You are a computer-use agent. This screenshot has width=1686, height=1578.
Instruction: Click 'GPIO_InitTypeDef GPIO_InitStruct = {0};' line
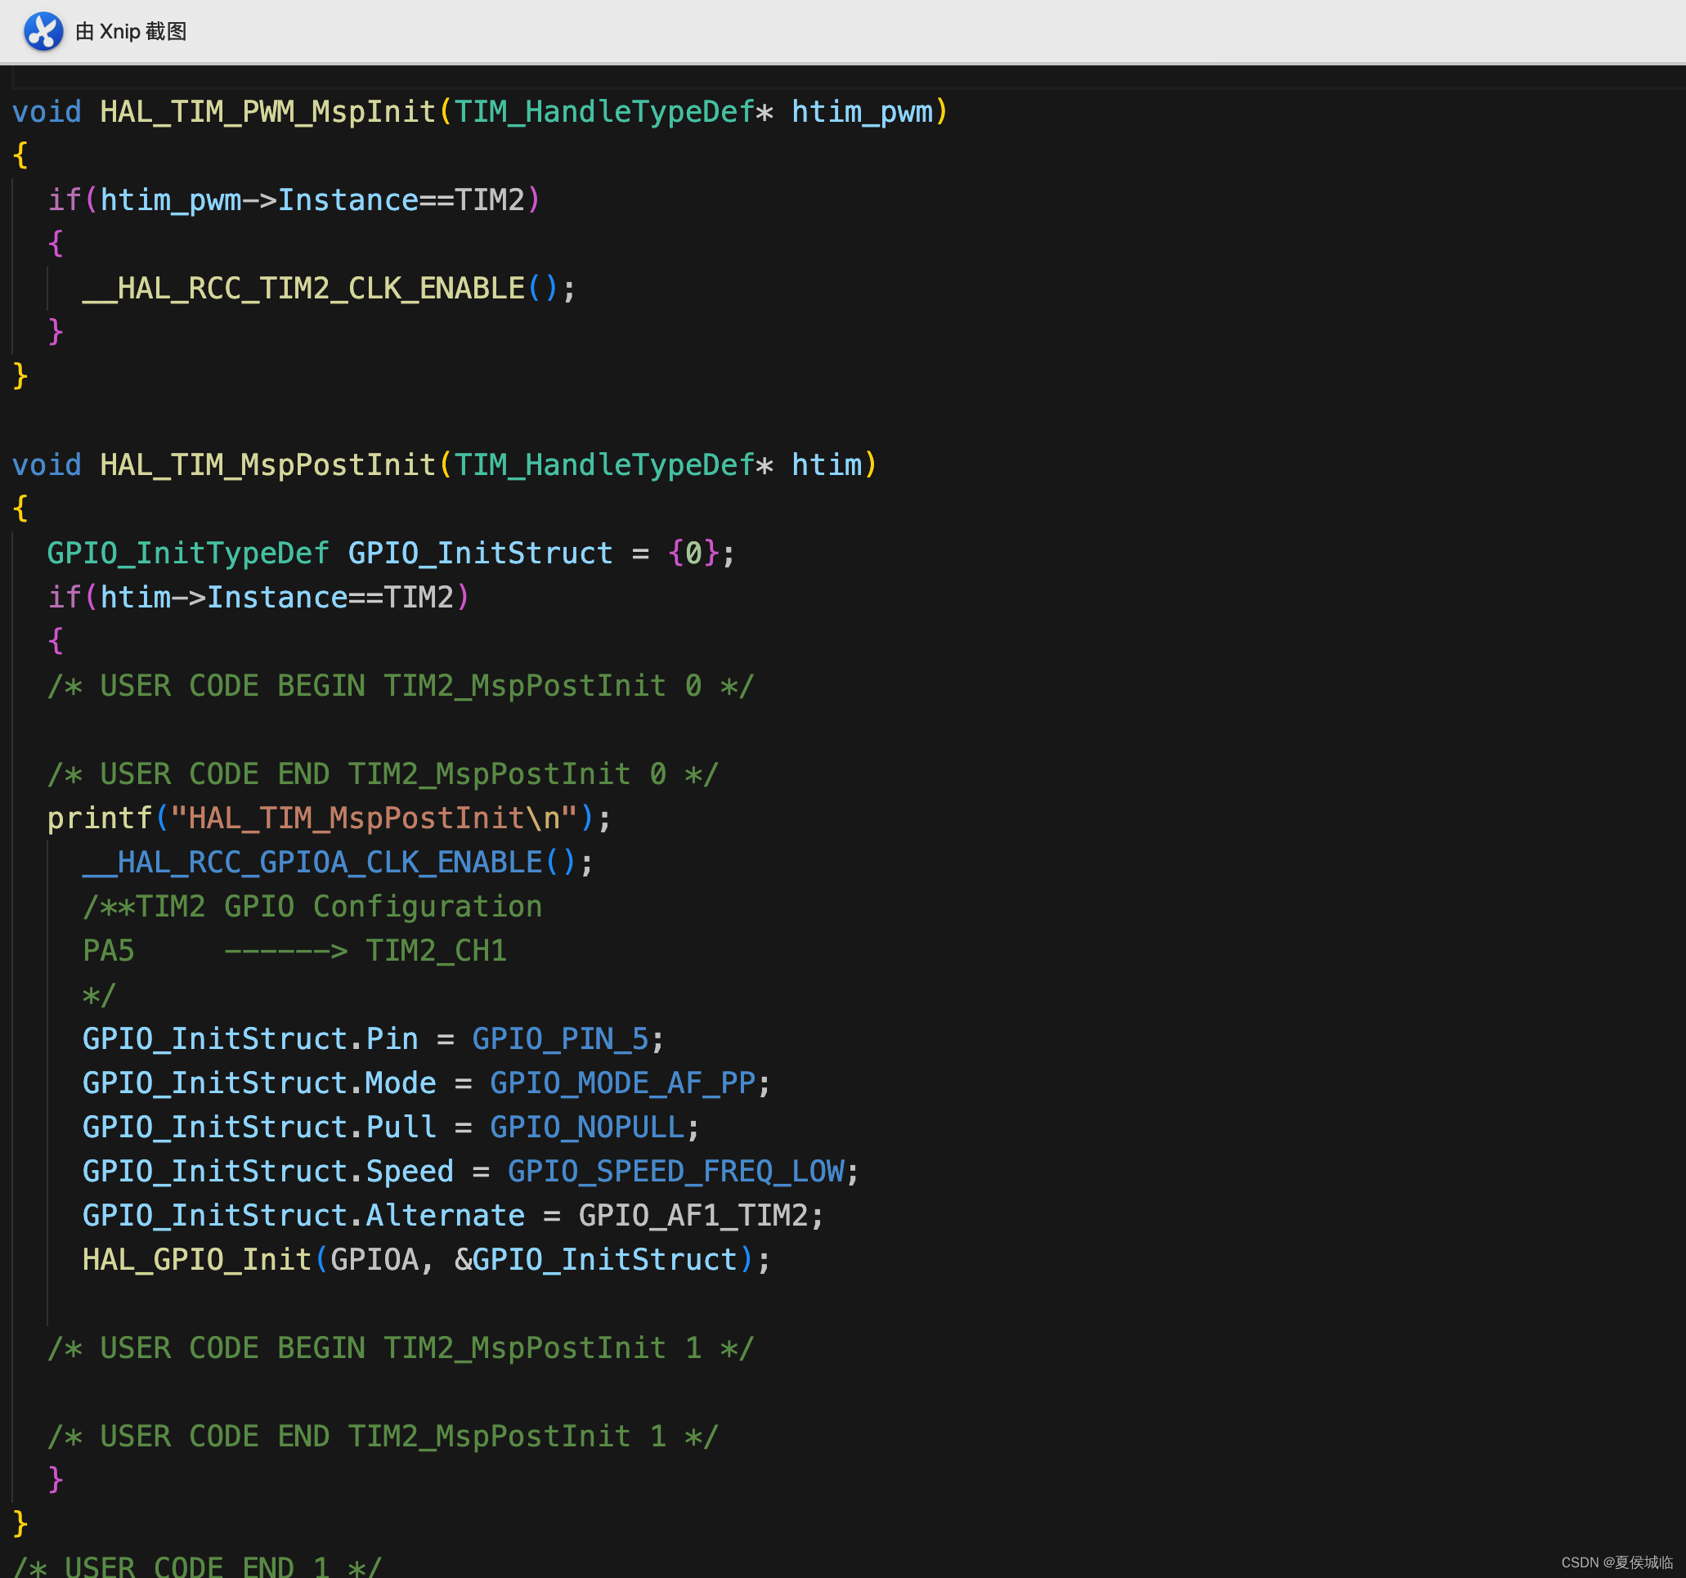coord(391,553)
